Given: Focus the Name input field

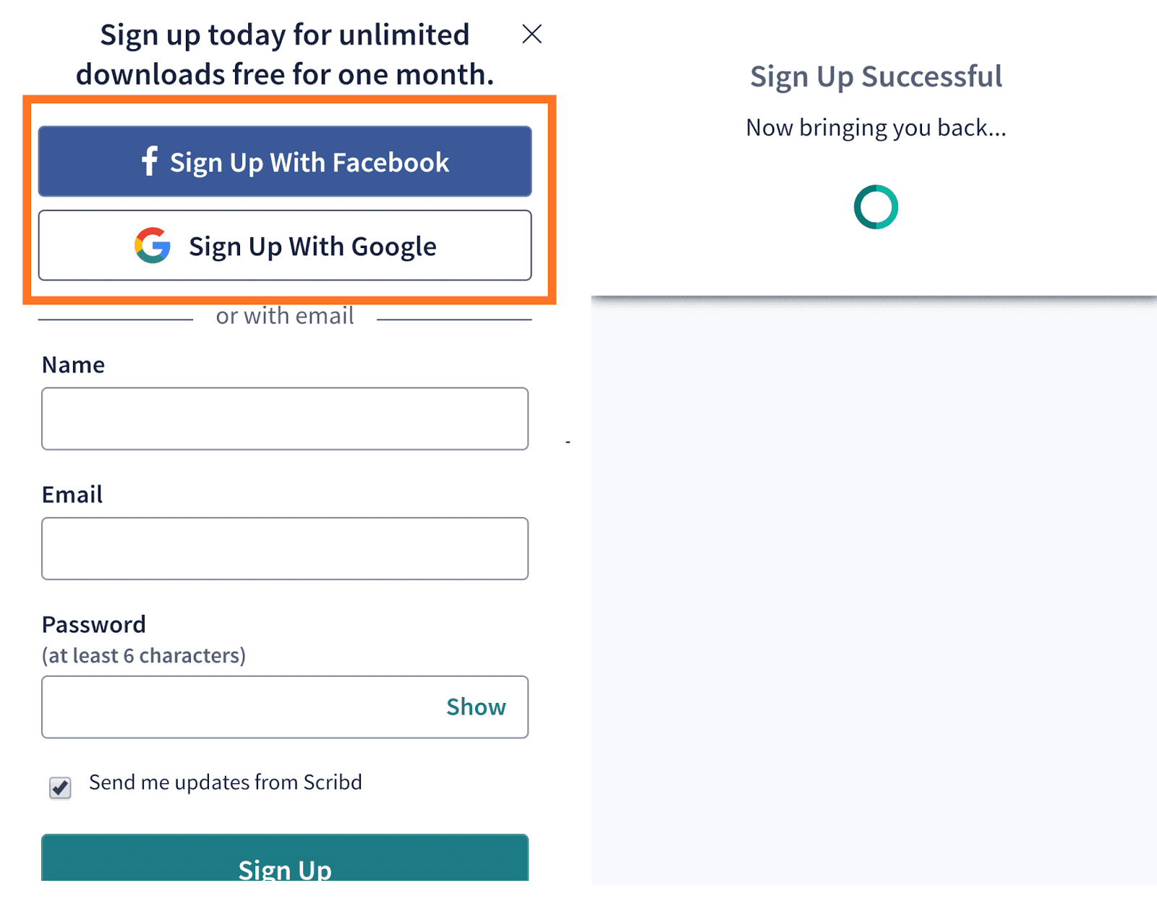Looking at the screenshot, I should 285,419.
